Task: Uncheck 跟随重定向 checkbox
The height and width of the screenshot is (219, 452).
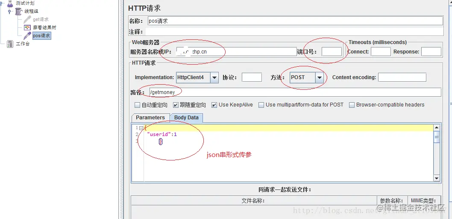Action: click(176, 105)
